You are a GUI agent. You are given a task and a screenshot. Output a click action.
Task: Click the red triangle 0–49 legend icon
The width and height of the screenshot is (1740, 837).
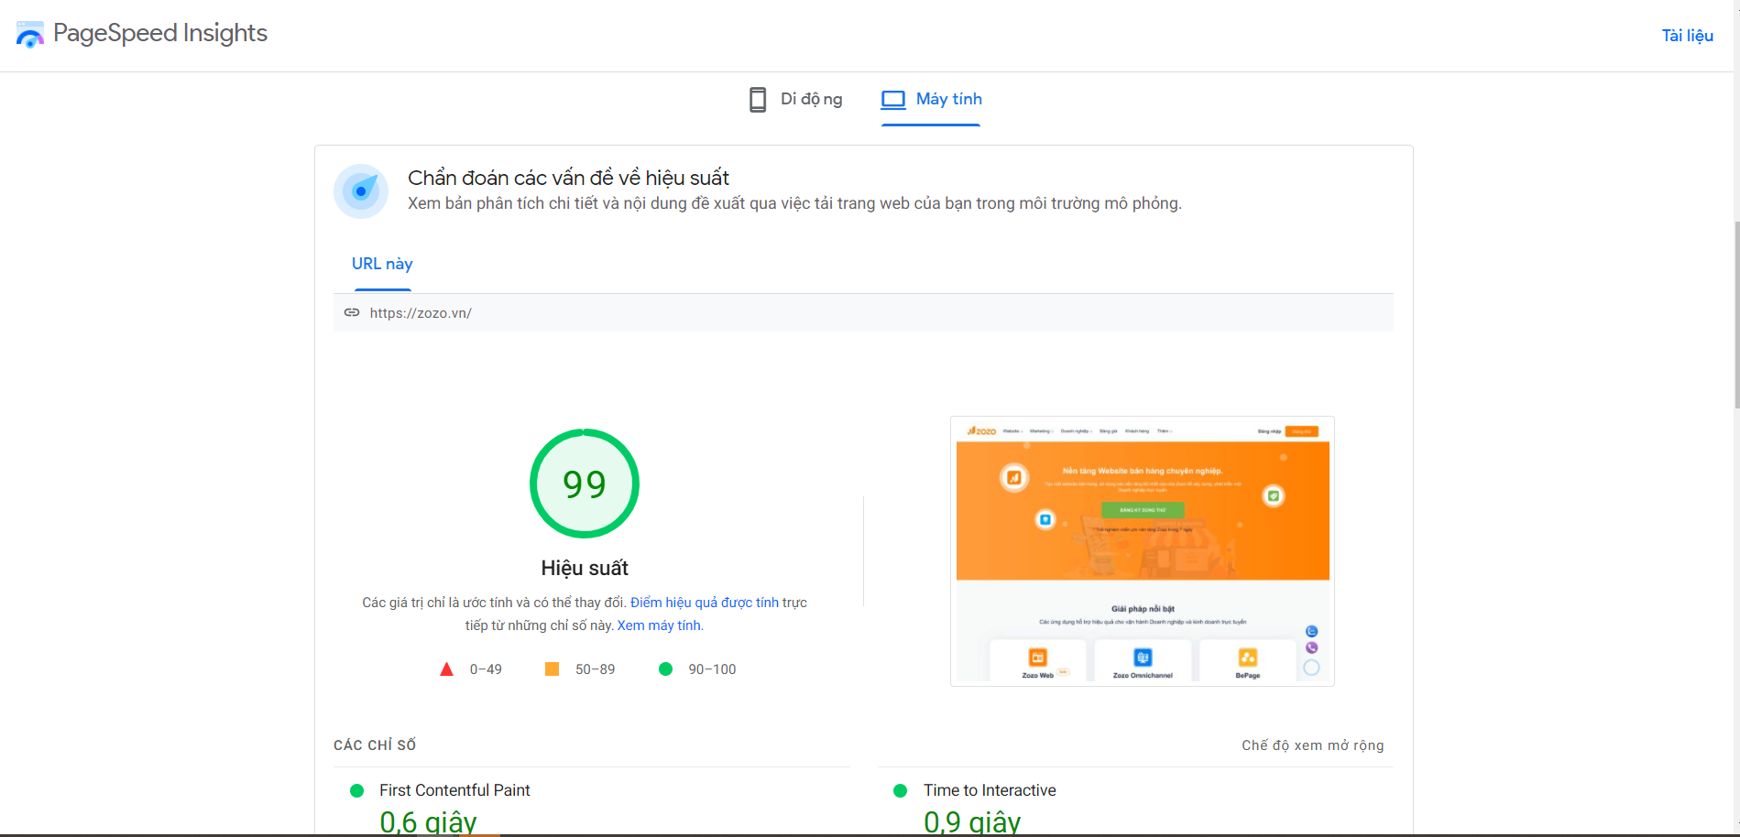tap(447, 669)
